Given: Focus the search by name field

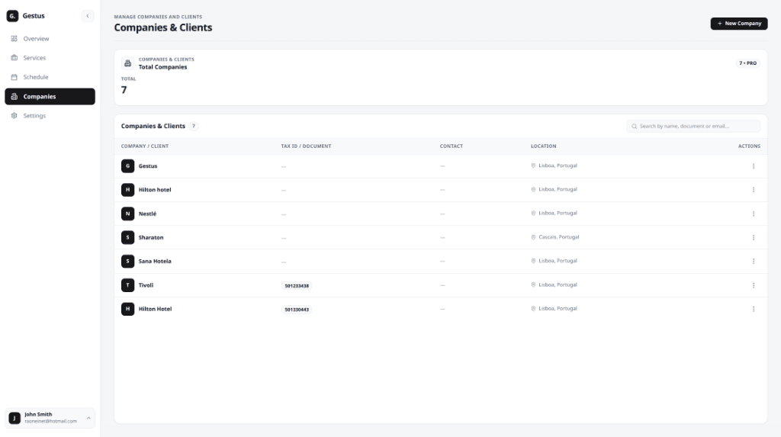Looking at the screenshot, I should coord(693,126).
